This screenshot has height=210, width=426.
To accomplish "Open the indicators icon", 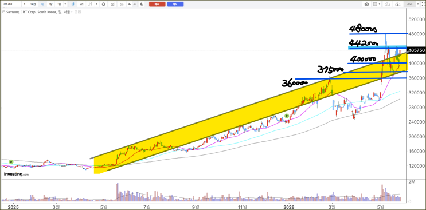I will point(112,4).
